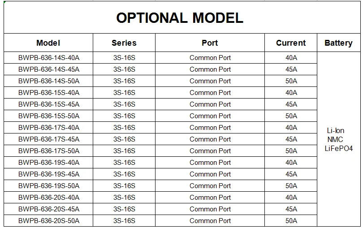Click the Port column header
The image size is (363, 228).
[x=210, y=43]
